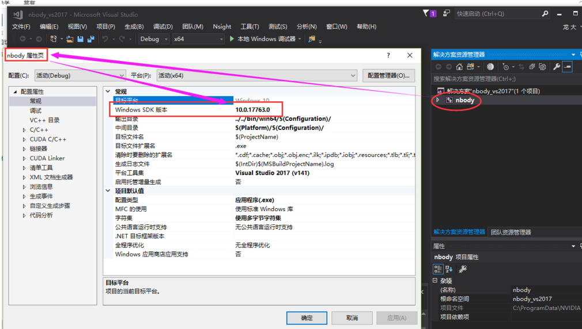Open the Solution Explorer panel options dropdown arrow
The height and width of the screenshot is (329, 582).
[573, 55]
